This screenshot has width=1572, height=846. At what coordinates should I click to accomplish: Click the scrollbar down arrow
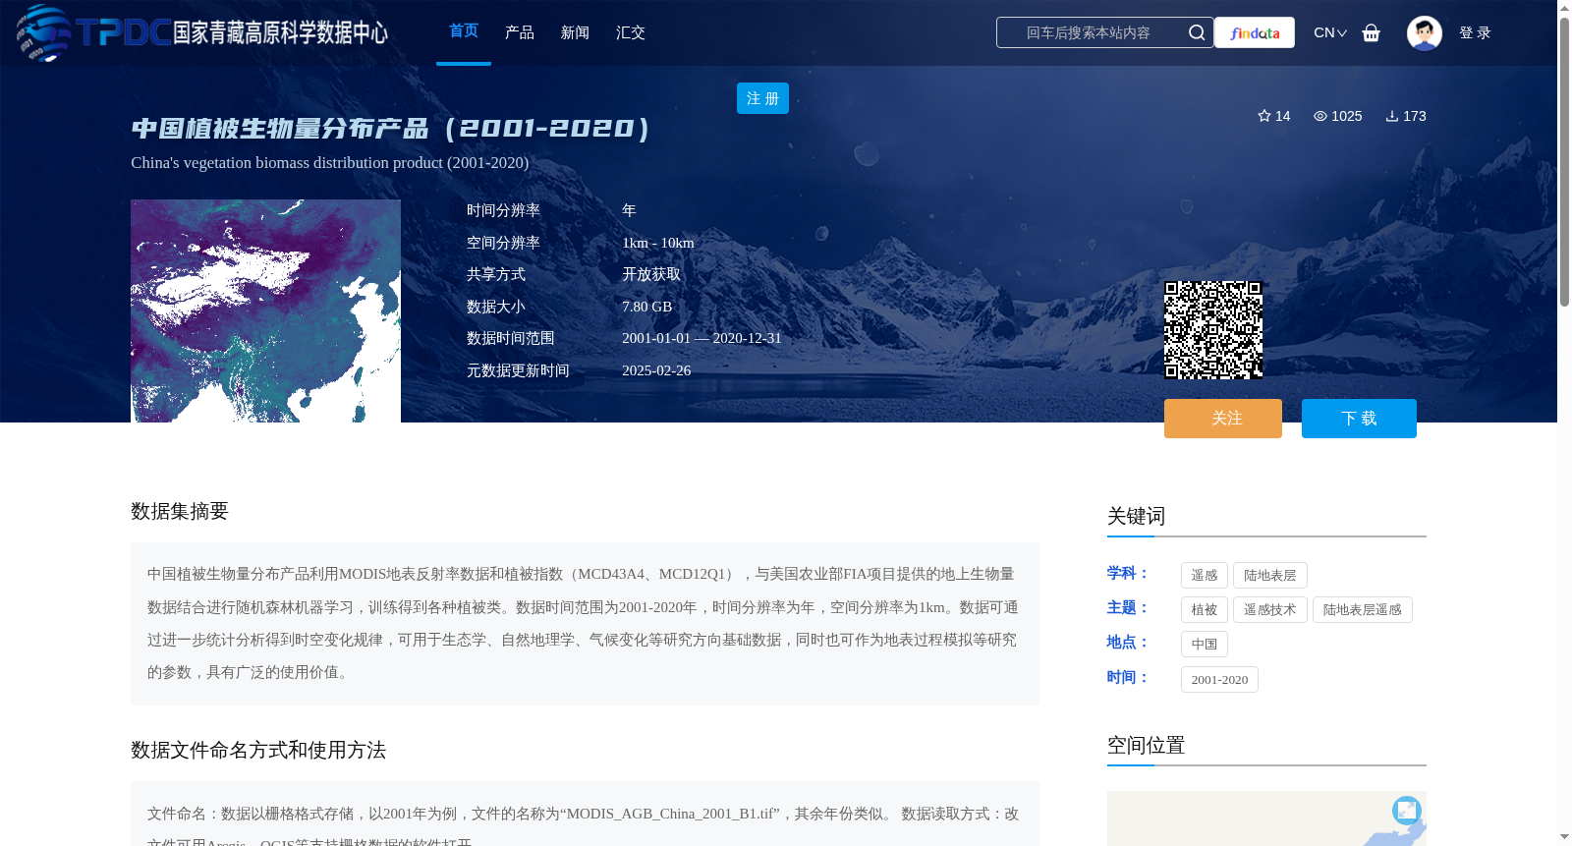(x=1564, y=837)
